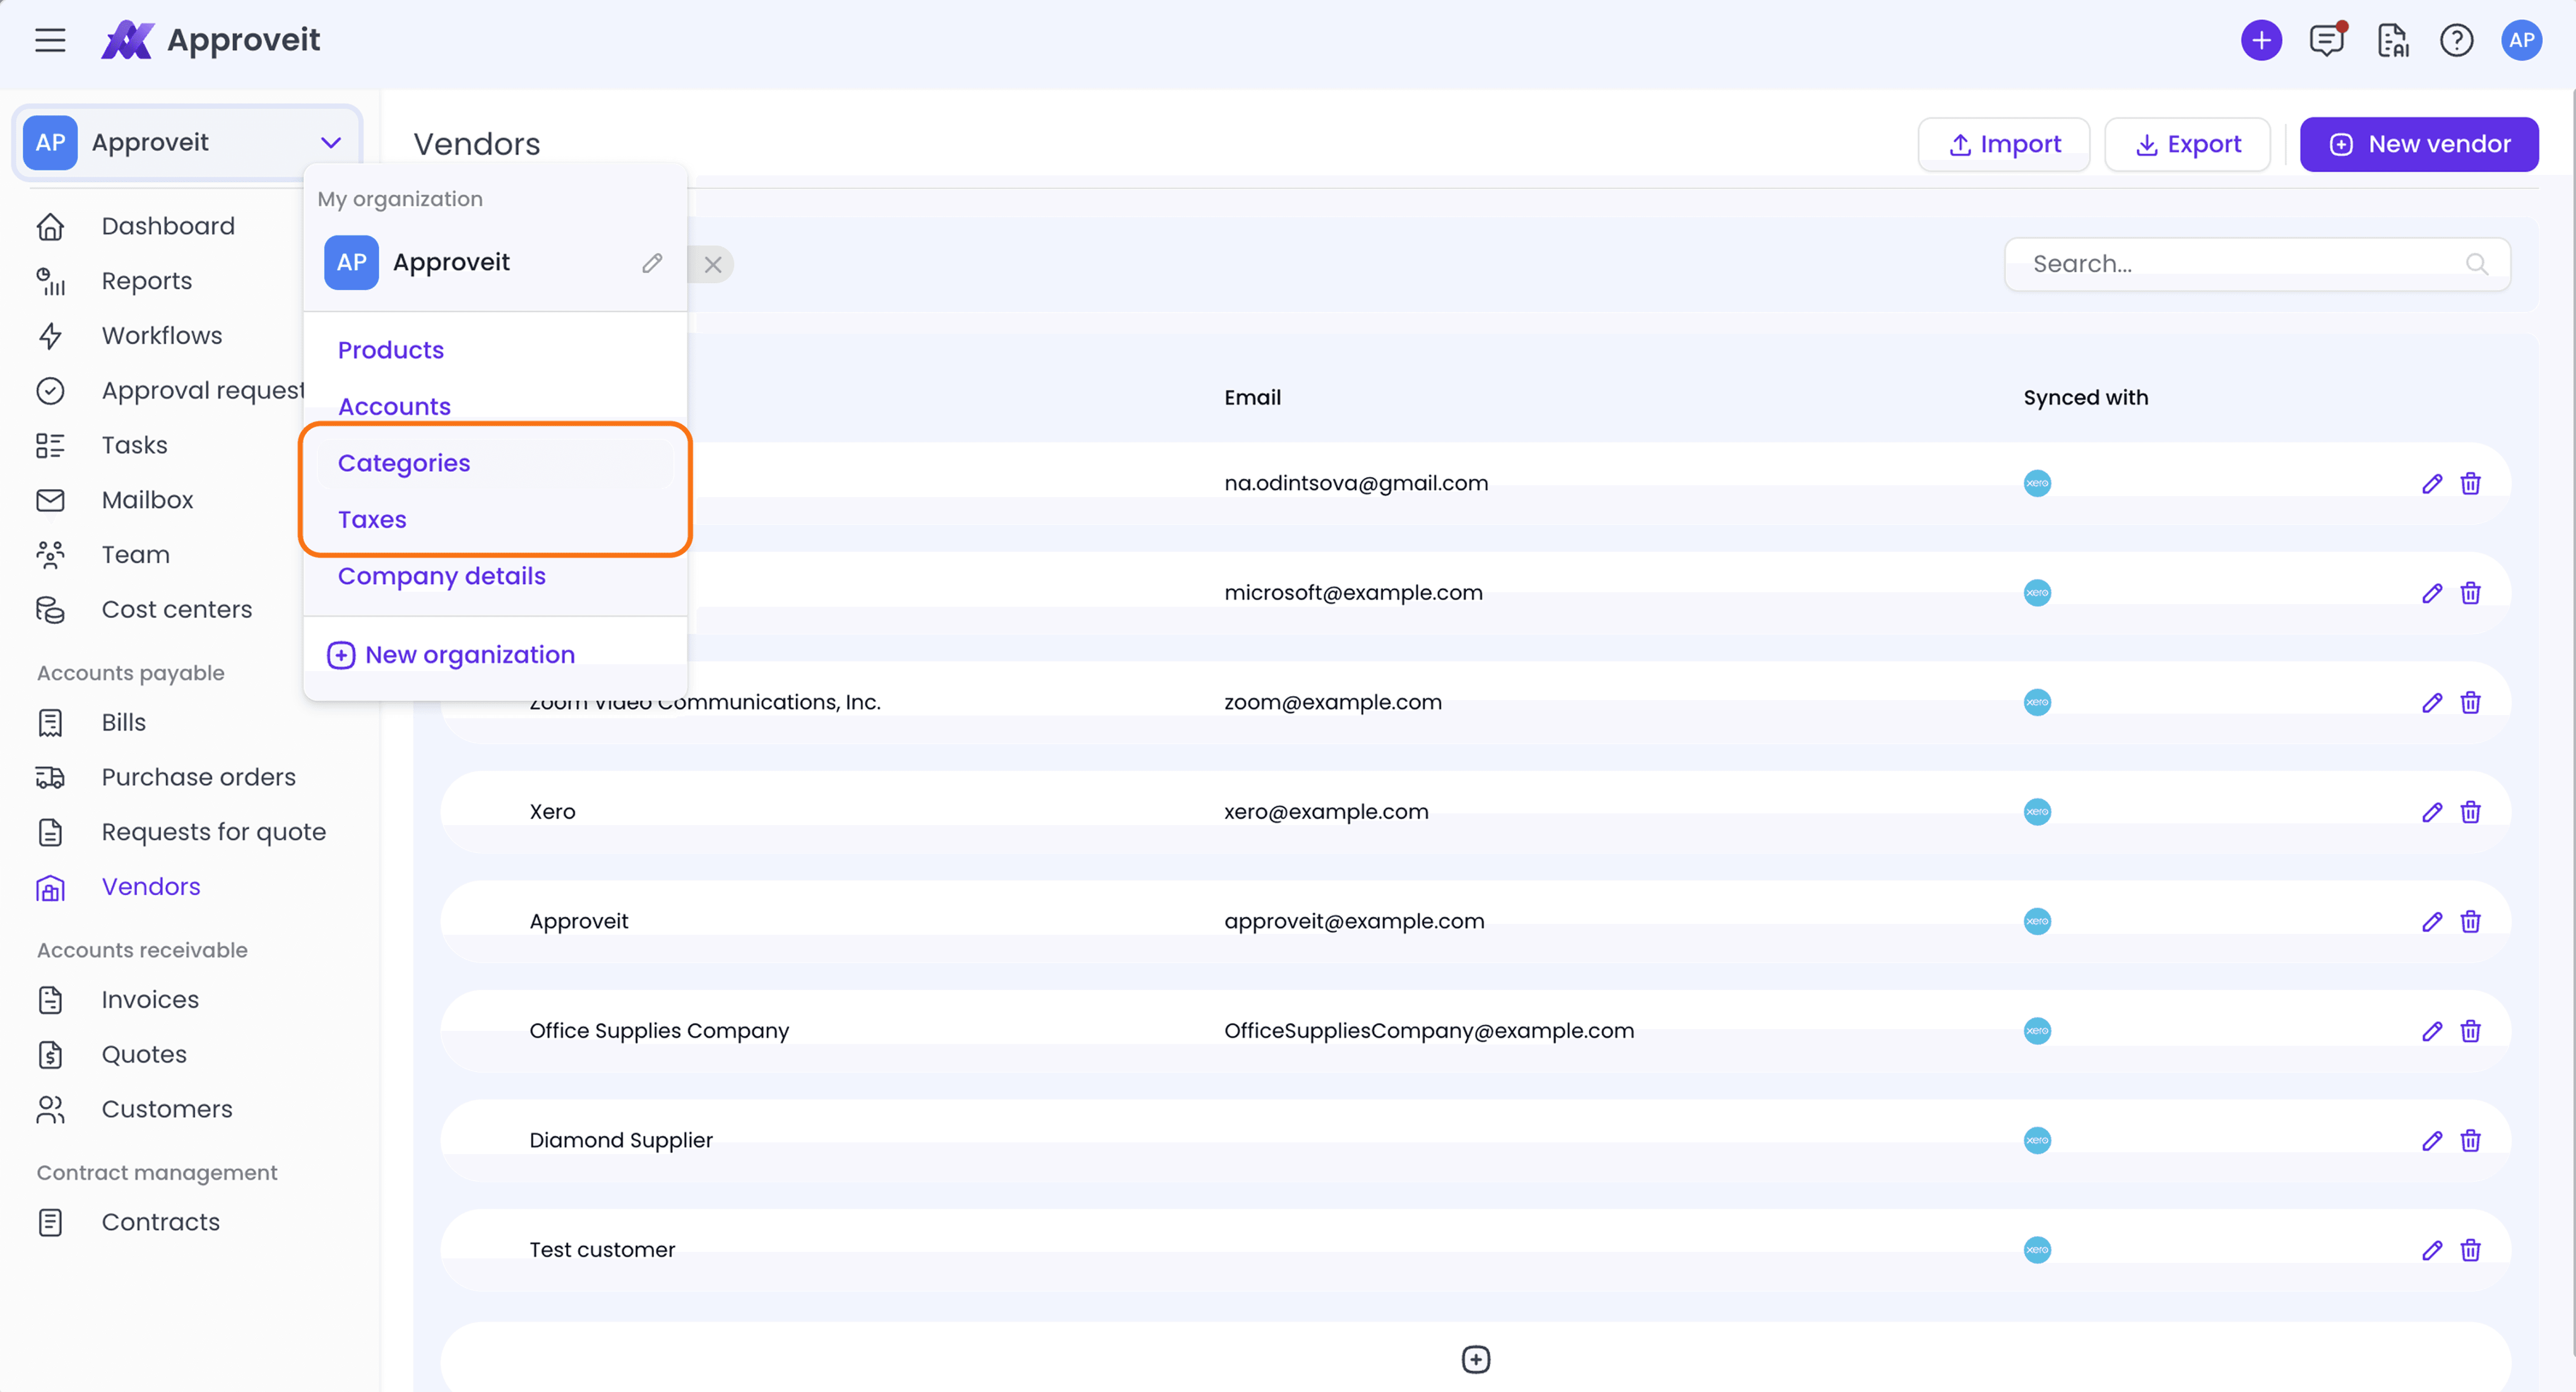Click Xero sync badge for Office Supplies Company
The width and height of the screenshot is (2576, 1392).
coord(2037,1031)
